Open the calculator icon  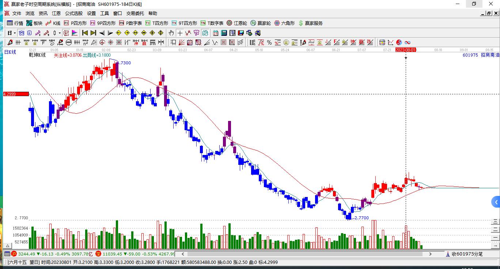pyautogui.click(x=224, y=33)
